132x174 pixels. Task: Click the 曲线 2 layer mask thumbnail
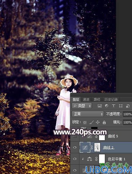[97, 147]
